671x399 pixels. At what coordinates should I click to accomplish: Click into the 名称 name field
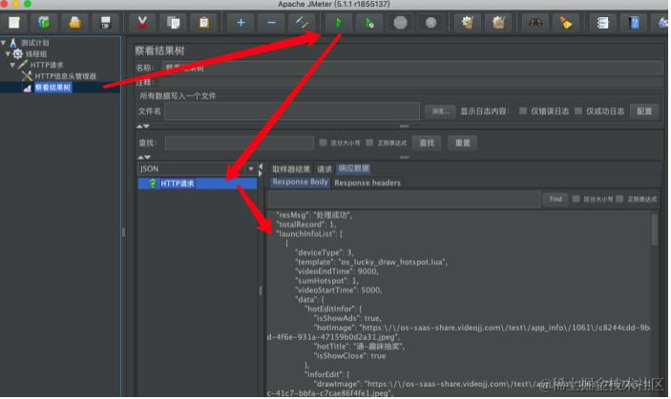(413, 68)
